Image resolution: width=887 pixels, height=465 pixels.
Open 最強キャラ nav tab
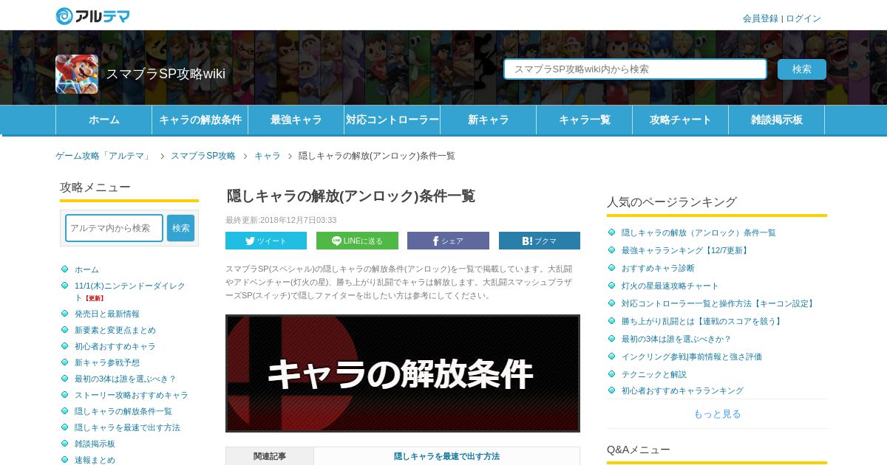296,120
